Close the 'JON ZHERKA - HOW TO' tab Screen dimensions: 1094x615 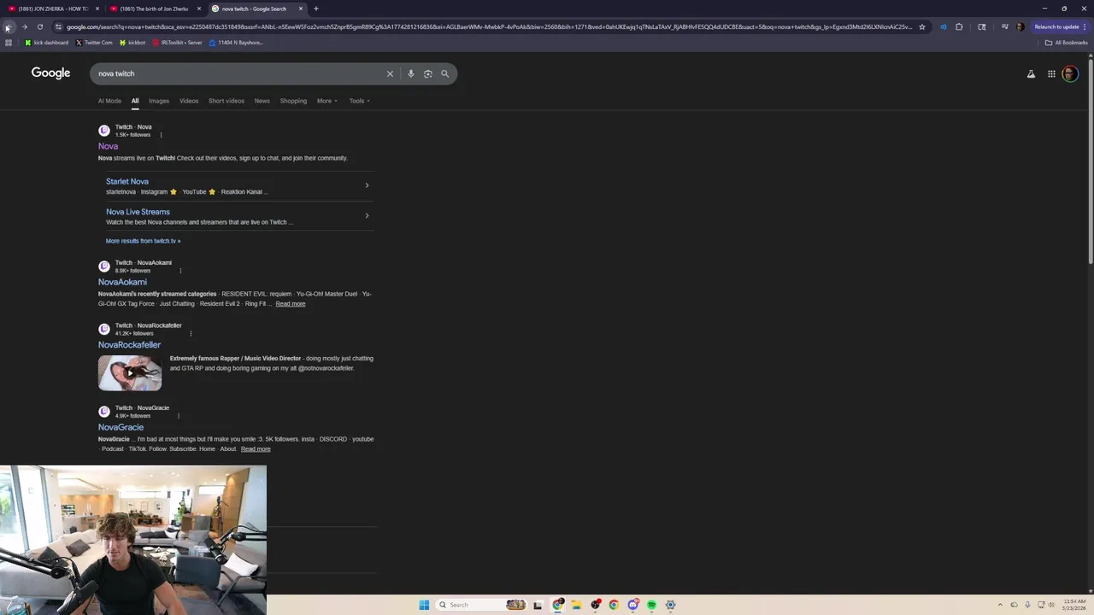[97, 9]
